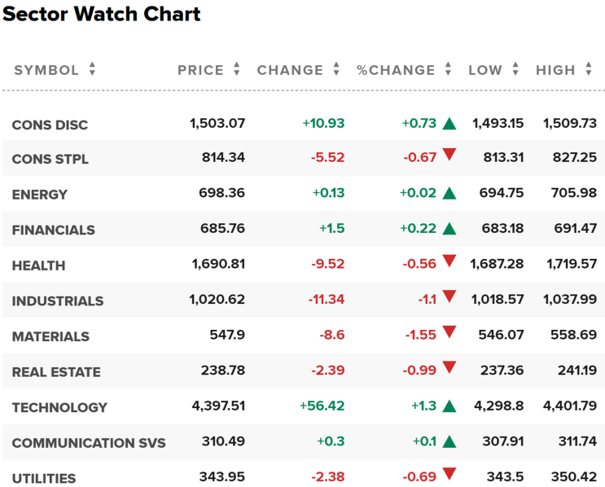Open the CONS DISC sector link
Screen dimensions: 605x487
coord(50,125)
